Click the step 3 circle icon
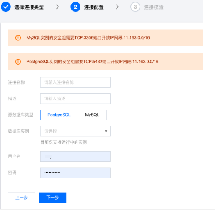Viewport: 215px width, 210px height. click(135, 7)
